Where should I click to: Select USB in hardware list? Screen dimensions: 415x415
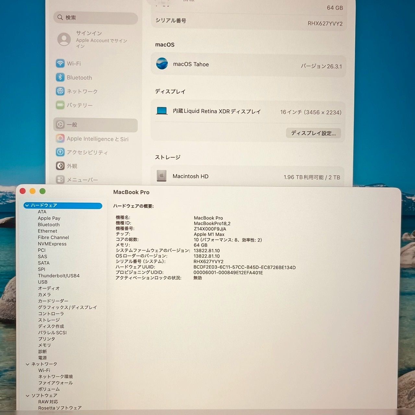click(x=43, y=282)
